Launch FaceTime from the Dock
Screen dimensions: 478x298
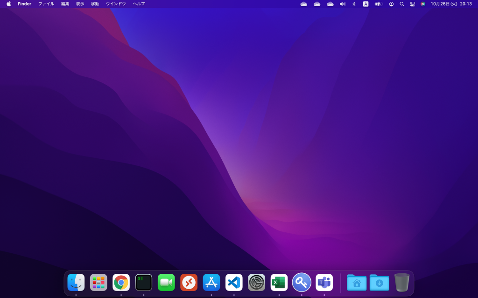pyautogui.click(x=166, y=282)
